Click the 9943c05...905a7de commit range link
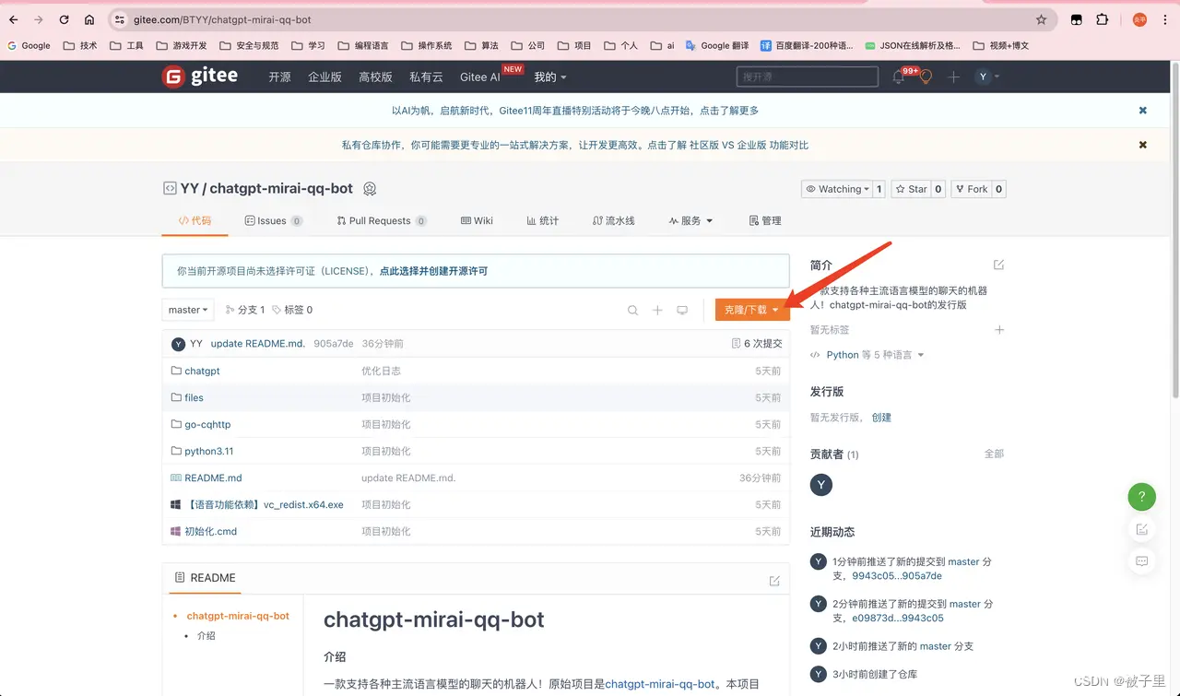This screenshot has height=696, width=1180. (897, 575)
